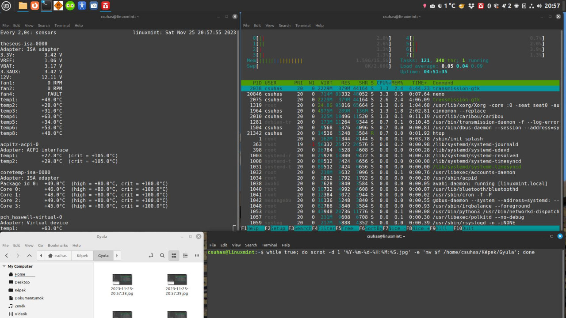Click F1 Help in htop footer
The width and height of the screenshot is (566, 318).
pos(253,228)
